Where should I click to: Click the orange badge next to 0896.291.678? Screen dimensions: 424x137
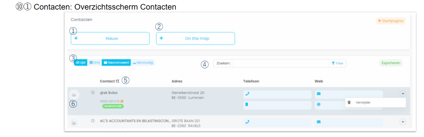(122, 101)
